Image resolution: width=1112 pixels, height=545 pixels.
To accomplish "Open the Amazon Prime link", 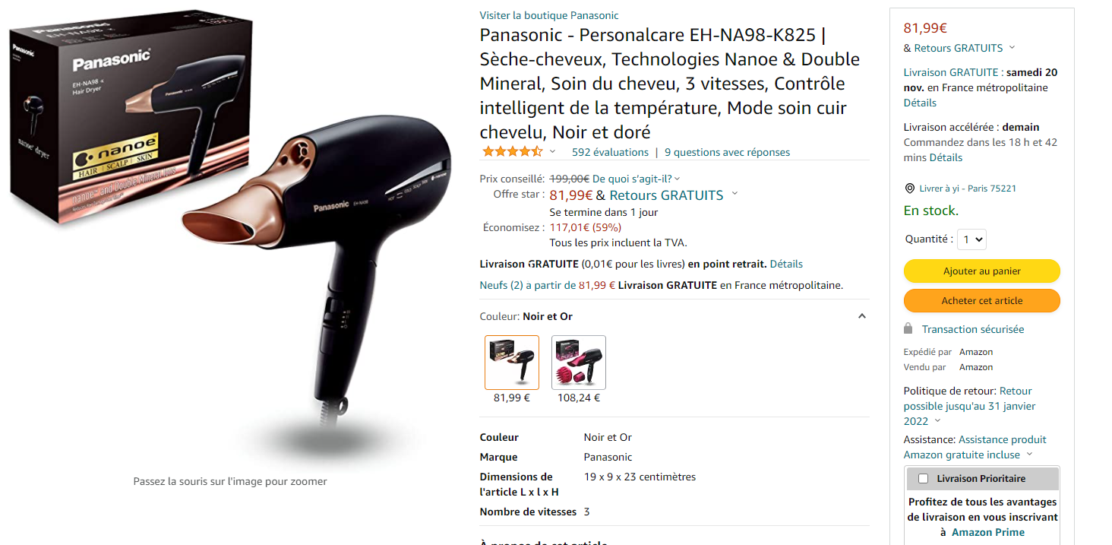I will (x=988, y=532).
